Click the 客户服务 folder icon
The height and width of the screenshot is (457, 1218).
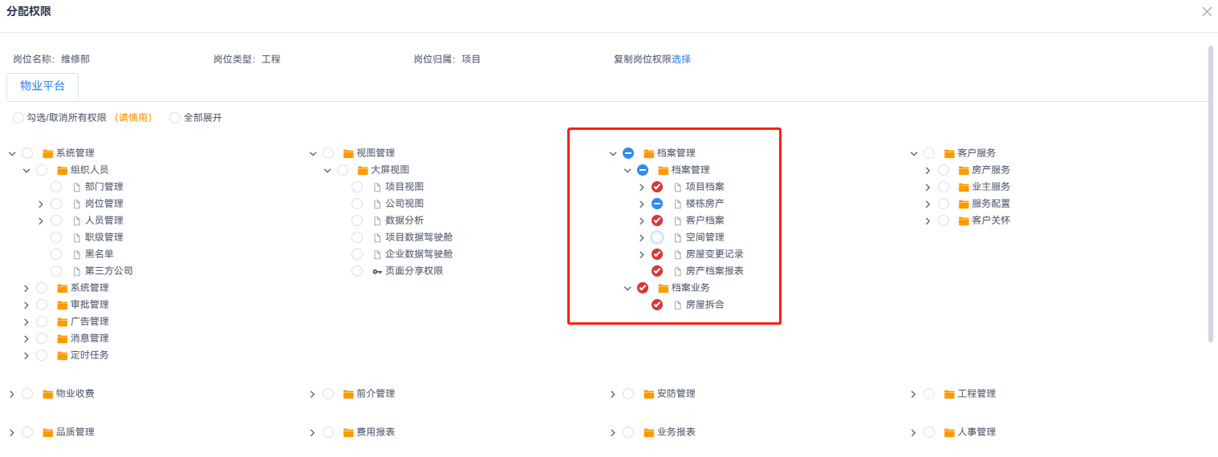pos(949,153)
